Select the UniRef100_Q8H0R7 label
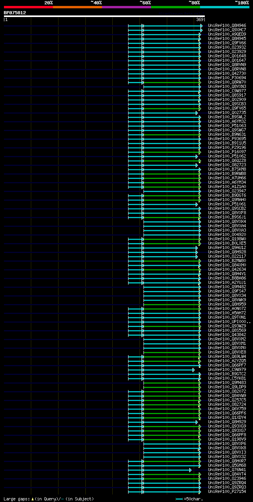Image resolution: width=253 pixels, height=502 pixels. pos(227,461)
